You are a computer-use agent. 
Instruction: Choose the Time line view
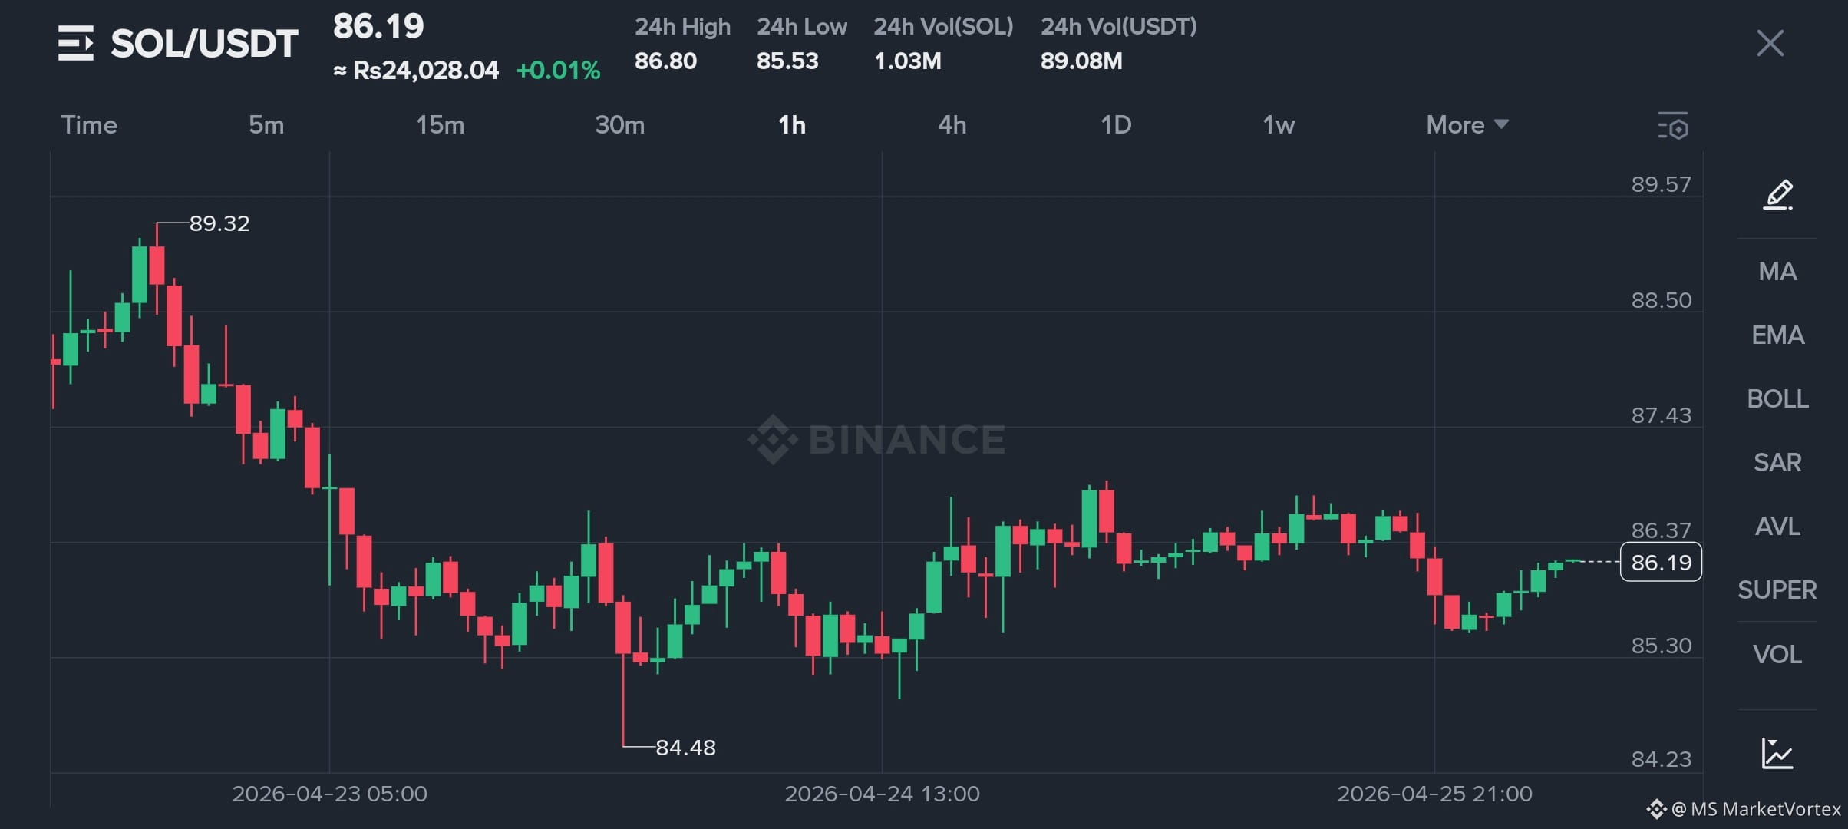(x=89, y=125)
